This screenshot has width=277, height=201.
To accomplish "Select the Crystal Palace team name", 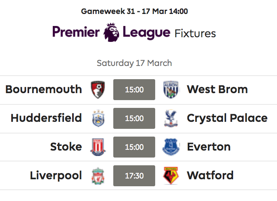I will [x=227, y=118].
